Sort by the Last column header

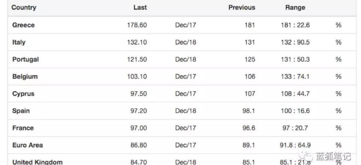point(140,7)
